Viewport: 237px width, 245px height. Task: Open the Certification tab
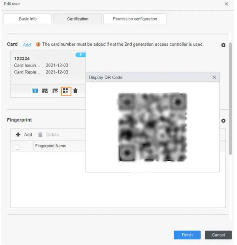[x=78, y=19]
